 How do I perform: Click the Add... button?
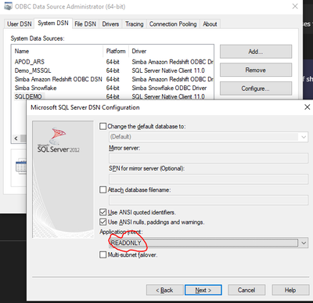256,52
